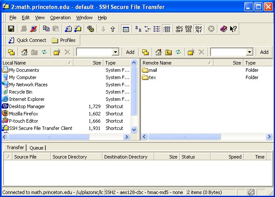Select My Documents in local list
Viewport: 275px width, 197px height.
click(x=20, y=70)
